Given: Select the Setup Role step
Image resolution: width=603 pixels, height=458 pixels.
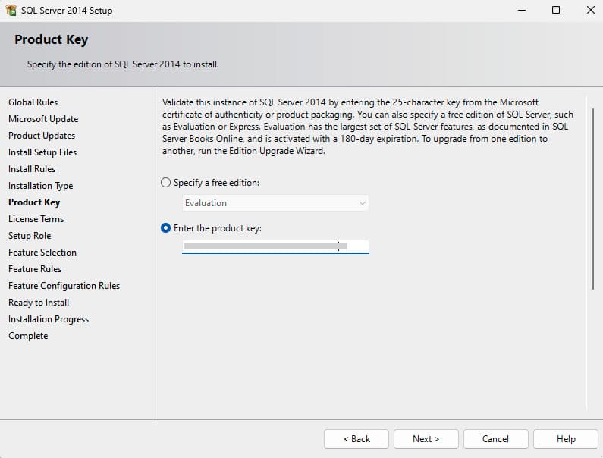Looking at the screenshot, I should pos(30,236).
